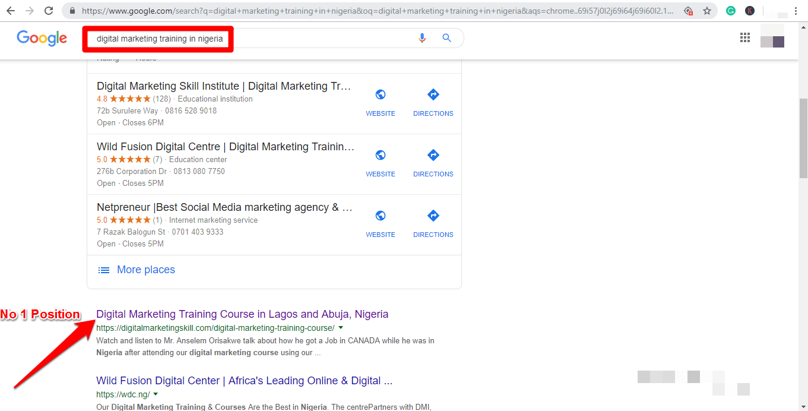This screenshot has height=411, width=808.
Task: Start voice search with microphone icon
Action: pos(422,38)
